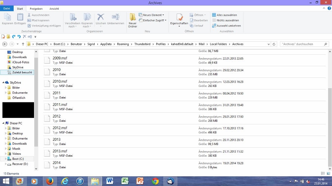Switch to the Ansicht ribbon tab
The height and width of the screenshot is (186, 332).
click(x=54, y=9)
